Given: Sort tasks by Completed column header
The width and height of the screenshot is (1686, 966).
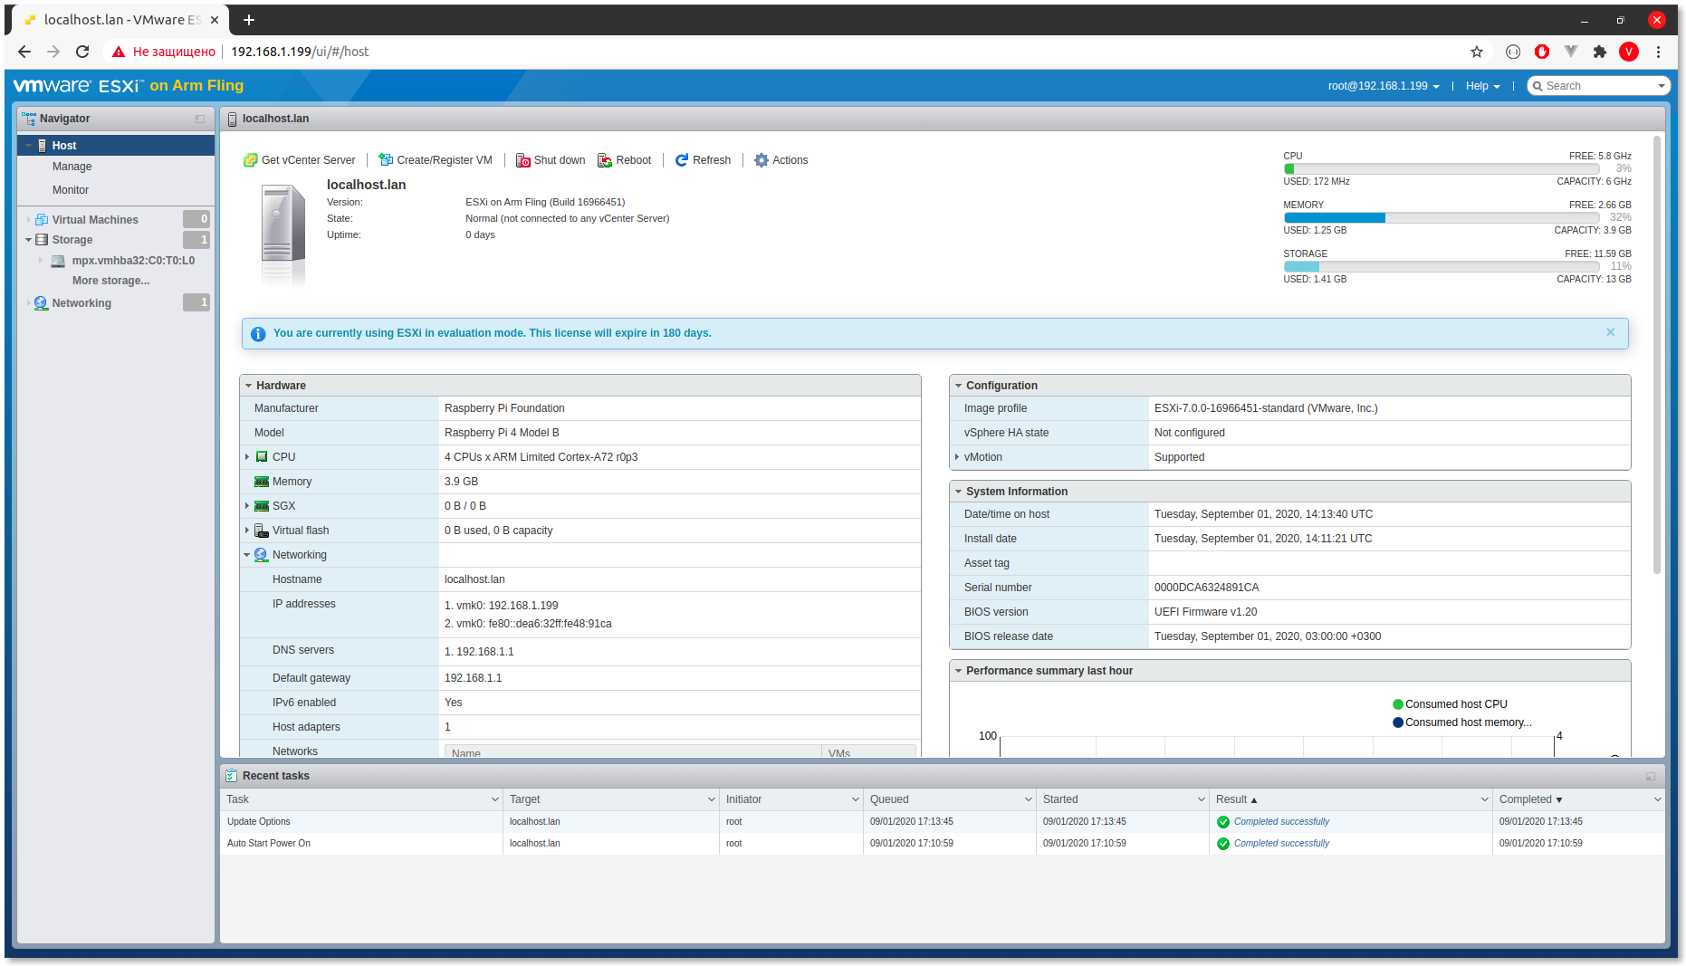Looking at the screenshot, I should [1579, 799].
